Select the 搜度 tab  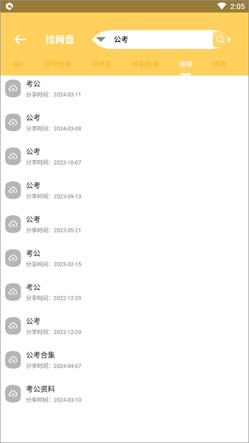click(219, 64)
